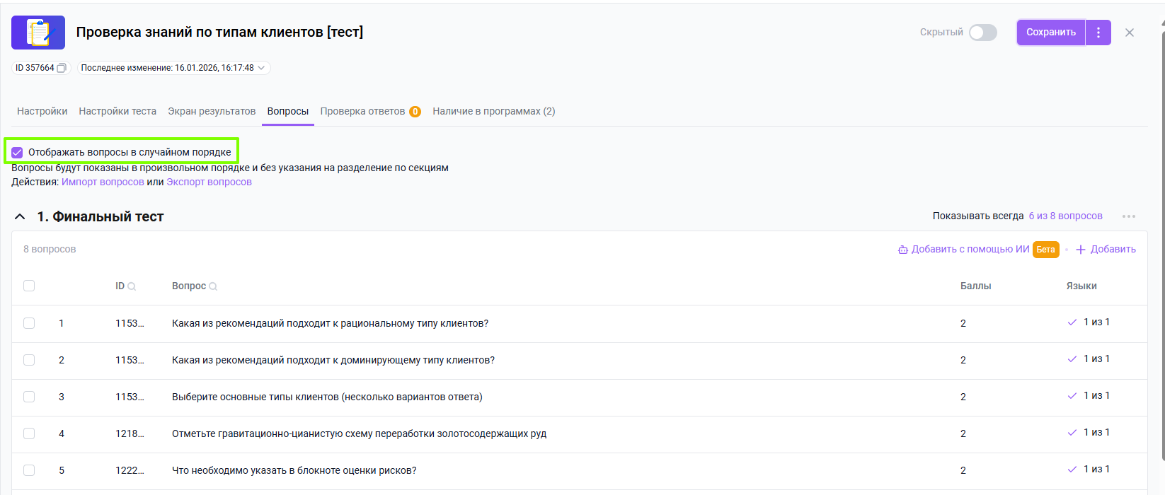Toggle the Скрытый switch
1165x495 pixels.
coord(983,33)
